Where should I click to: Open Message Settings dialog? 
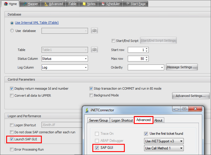coord(182,67)
